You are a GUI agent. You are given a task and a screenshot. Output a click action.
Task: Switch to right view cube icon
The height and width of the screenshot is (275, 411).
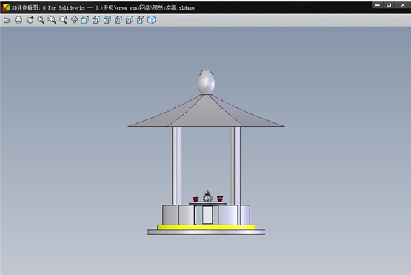(118, 20)
